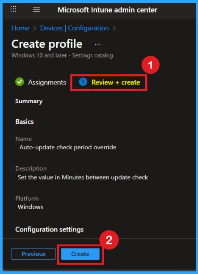Select the Auto-update check period override value
The width and height of the screenshot is (198, 274).
[x=68, y=148]
